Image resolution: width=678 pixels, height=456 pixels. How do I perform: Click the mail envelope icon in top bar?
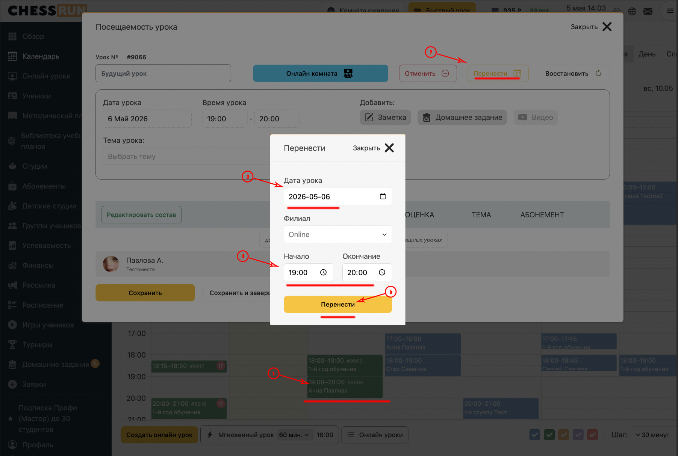point(648,11)
